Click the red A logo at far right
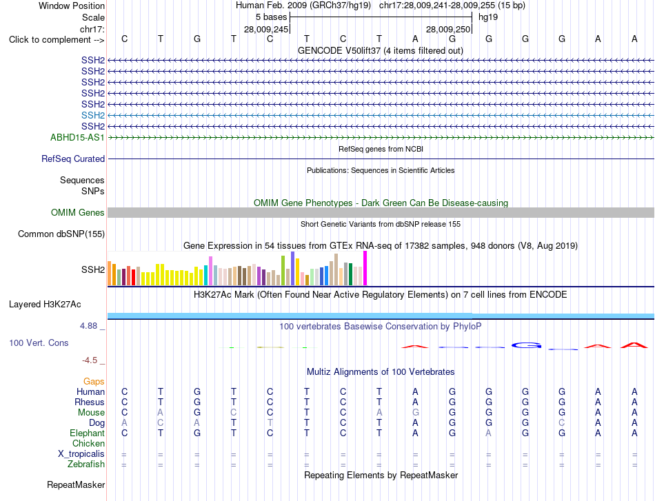The image size is (655, 501). click(x=634, y=345)
